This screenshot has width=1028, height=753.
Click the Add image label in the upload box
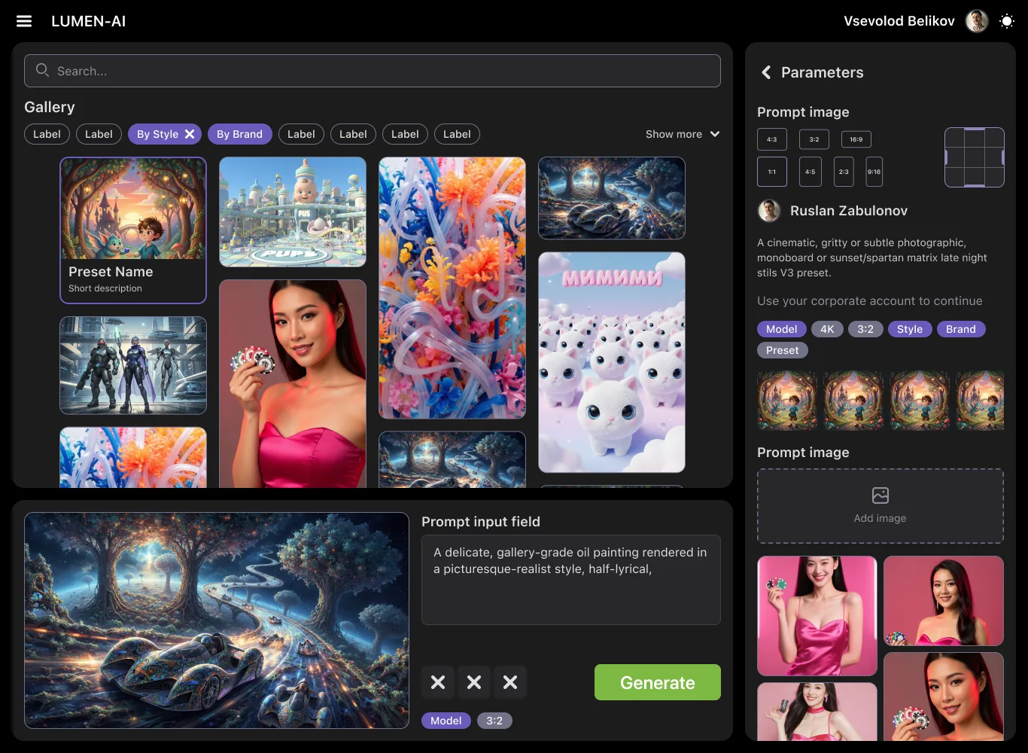pos(880,518)
